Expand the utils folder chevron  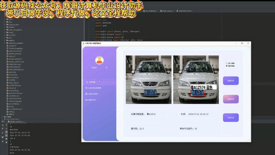click(x=5, y=38)
